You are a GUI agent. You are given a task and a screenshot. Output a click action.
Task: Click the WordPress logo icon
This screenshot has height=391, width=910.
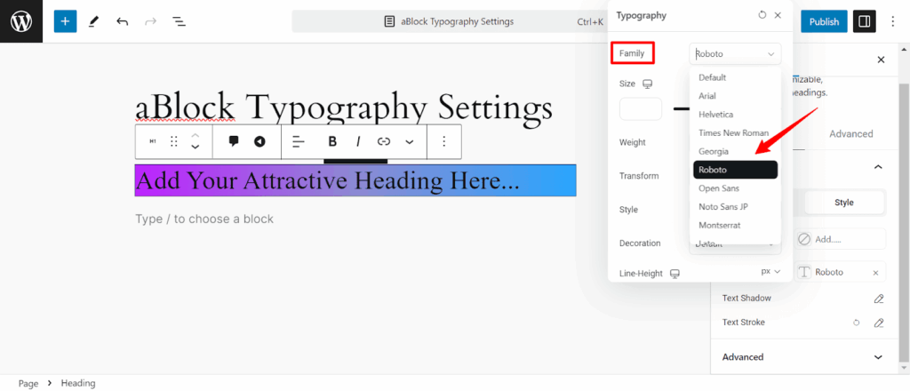[21, 21]
